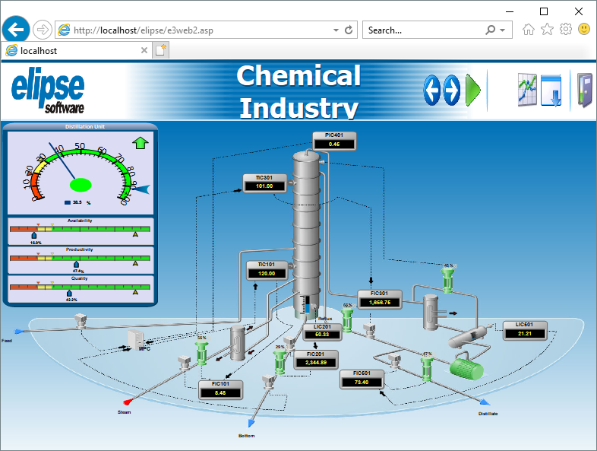Open the TIC301 controller display

264,183
